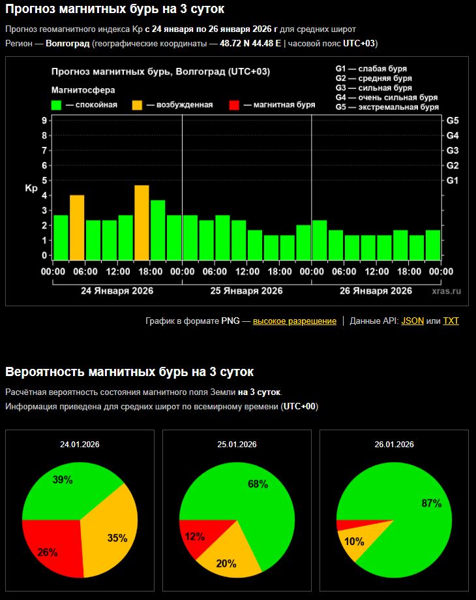Viewport: 476px width, 600px height.
Task: Click the G5 storm level axis label
Action: [453, 121]
